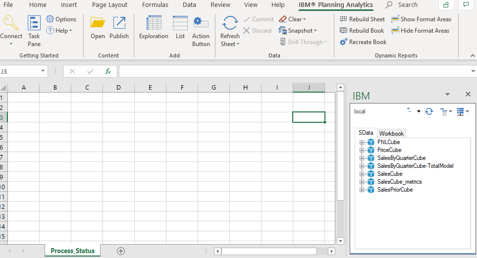This screenshot has height=258, width=477.
Task: Click the Select All corner triangle
Action: [3, 88]
